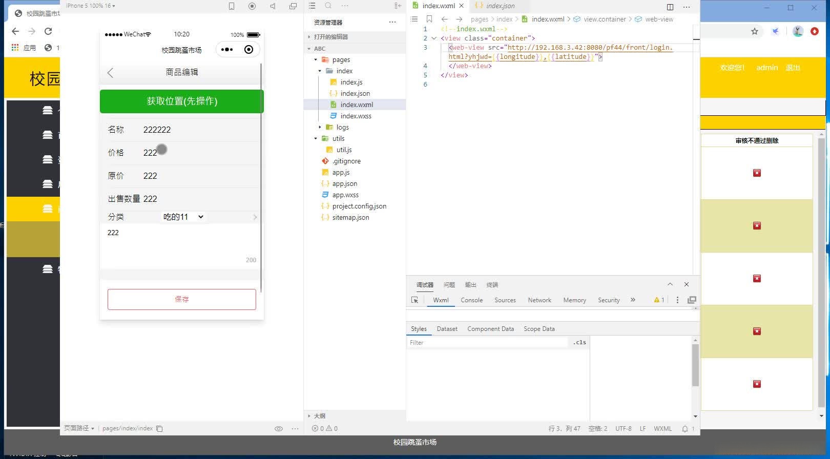Click the Filter styles input field

click(x=487, y=343)
